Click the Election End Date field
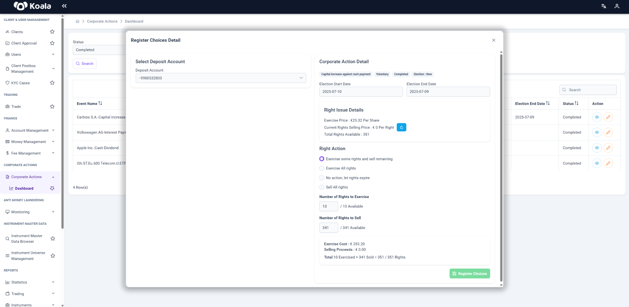The width and height of the screenshot is (629, 307). click(448, 91)
